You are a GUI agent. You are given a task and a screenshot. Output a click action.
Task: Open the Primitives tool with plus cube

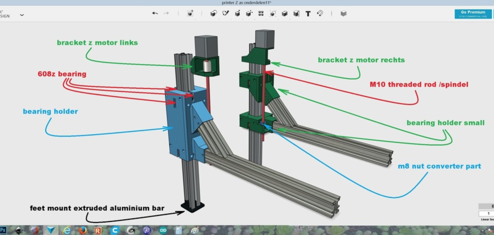click(x=190, y=14)
